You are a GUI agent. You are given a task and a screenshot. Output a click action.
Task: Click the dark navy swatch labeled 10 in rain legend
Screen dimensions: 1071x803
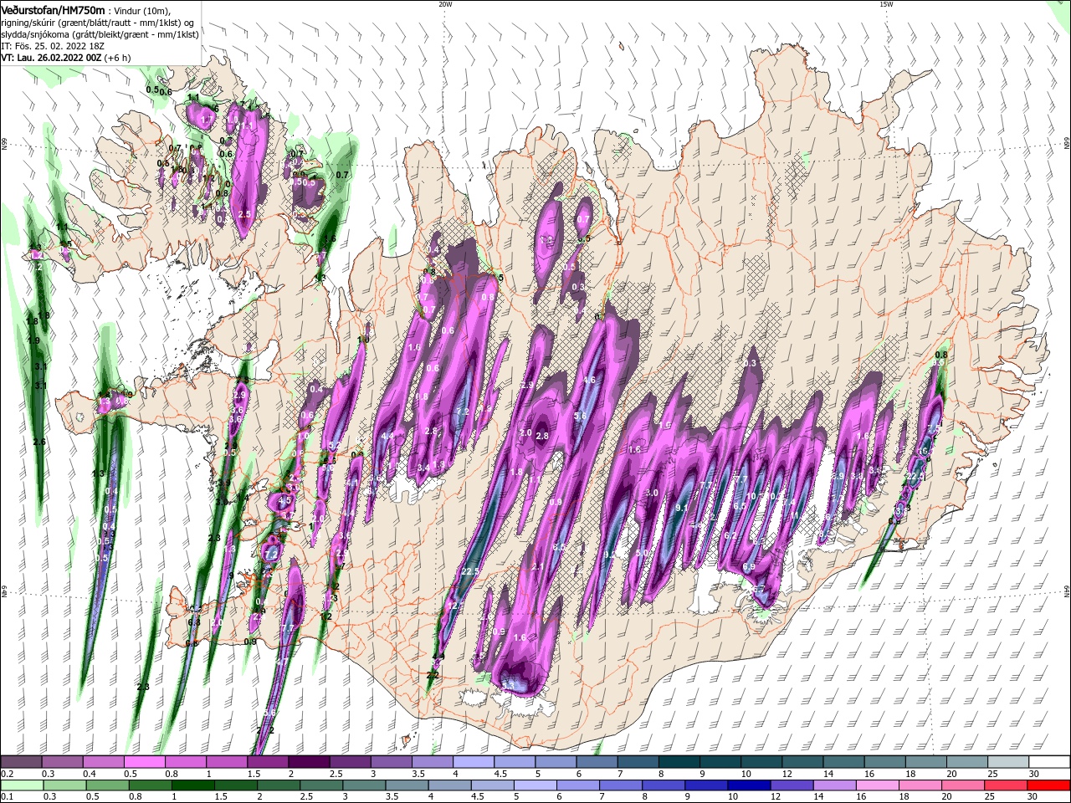(x=747, y=785)
